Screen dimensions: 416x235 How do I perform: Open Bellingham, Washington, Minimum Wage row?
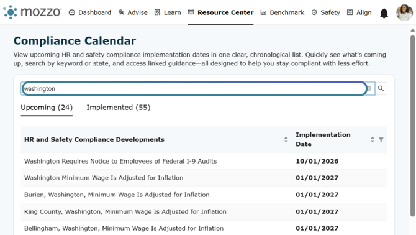[124, 228]
